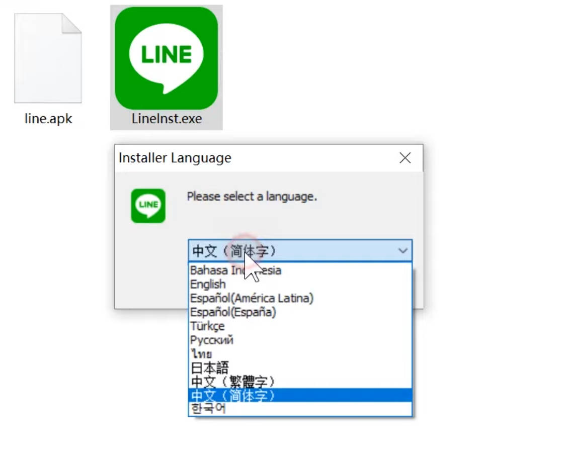Viewport: 564px width, 451px height.
Task: Collapse the language list using the chevron
Action: pyautogui.click(x=402, y=250)
